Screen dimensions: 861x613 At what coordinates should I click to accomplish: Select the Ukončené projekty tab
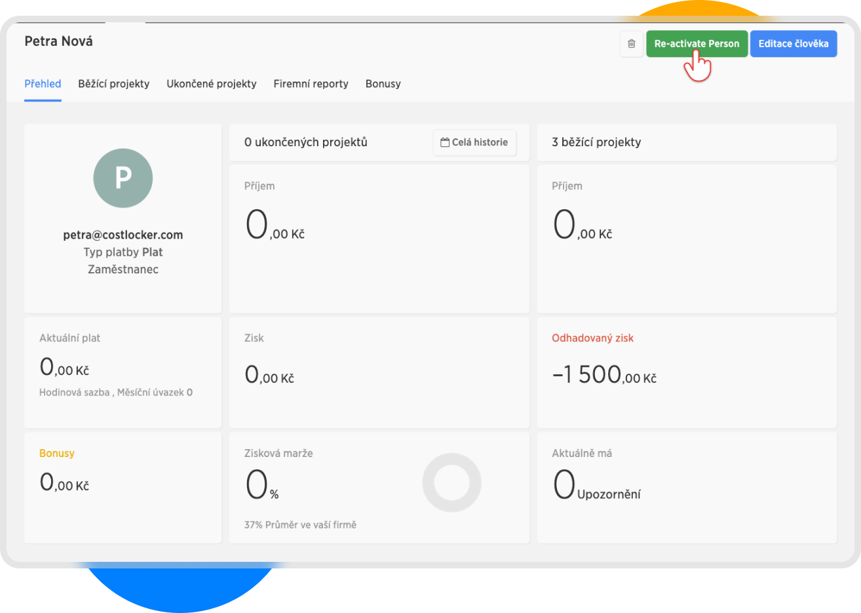(x=211, y=84)
